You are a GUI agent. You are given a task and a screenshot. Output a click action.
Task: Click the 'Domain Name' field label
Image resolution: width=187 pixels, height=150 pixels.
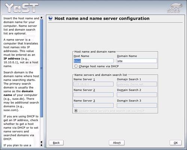click(127, 56)
